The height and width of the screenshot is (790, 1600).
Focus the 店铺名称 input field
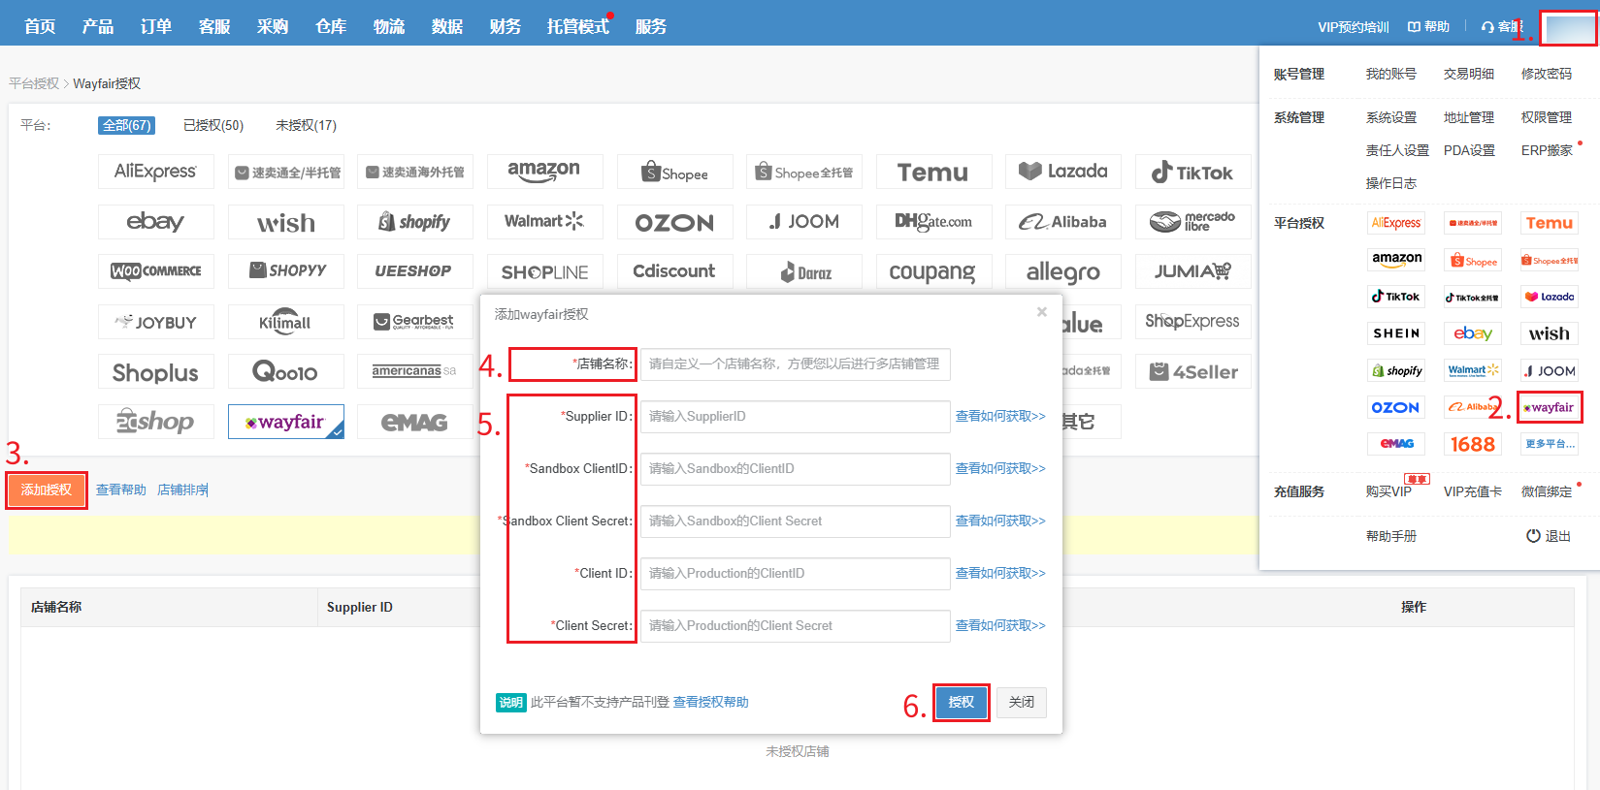796,364
